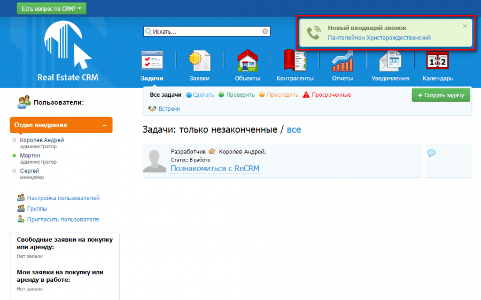Image resolution: width=481 pixels, height=300 pixels.
Task: Open the Встречи filter
Action: point(169,109)
